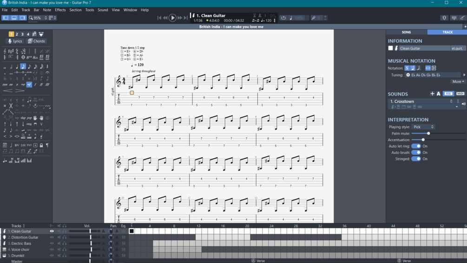
Task: Apply the let ring effect
Action: [35, 100]
